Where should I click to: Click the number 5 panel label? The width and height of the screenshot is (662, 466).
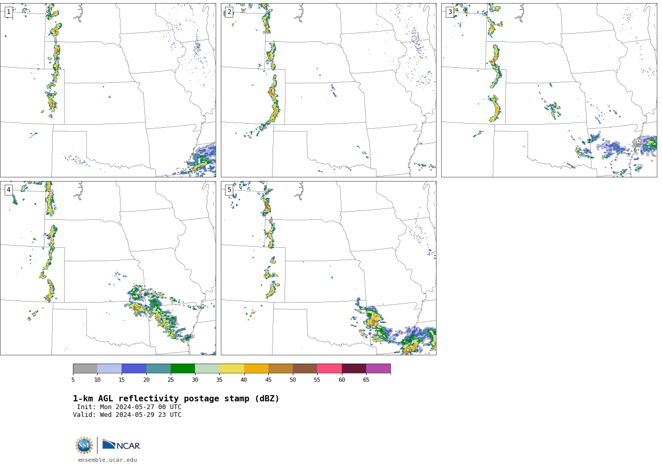pos(229,190)
